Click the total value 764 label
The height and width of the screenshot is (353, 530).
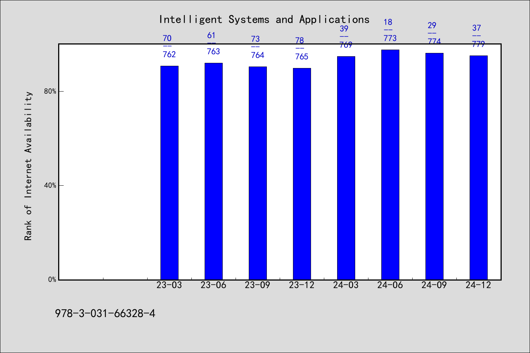point(258,55)
